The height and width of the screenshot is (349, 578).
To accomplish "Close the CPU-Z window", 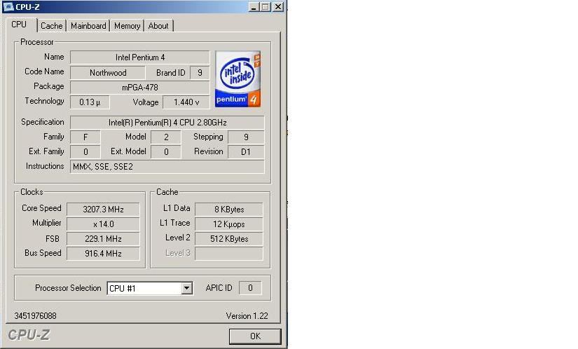I will pyautogui.click(x=278, y=6).
